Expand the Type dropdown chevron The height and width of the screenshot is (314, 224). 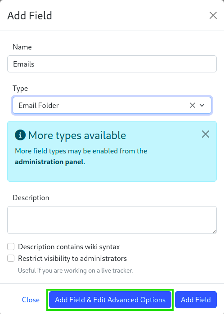pyautogui.click(x=202, y=105)
